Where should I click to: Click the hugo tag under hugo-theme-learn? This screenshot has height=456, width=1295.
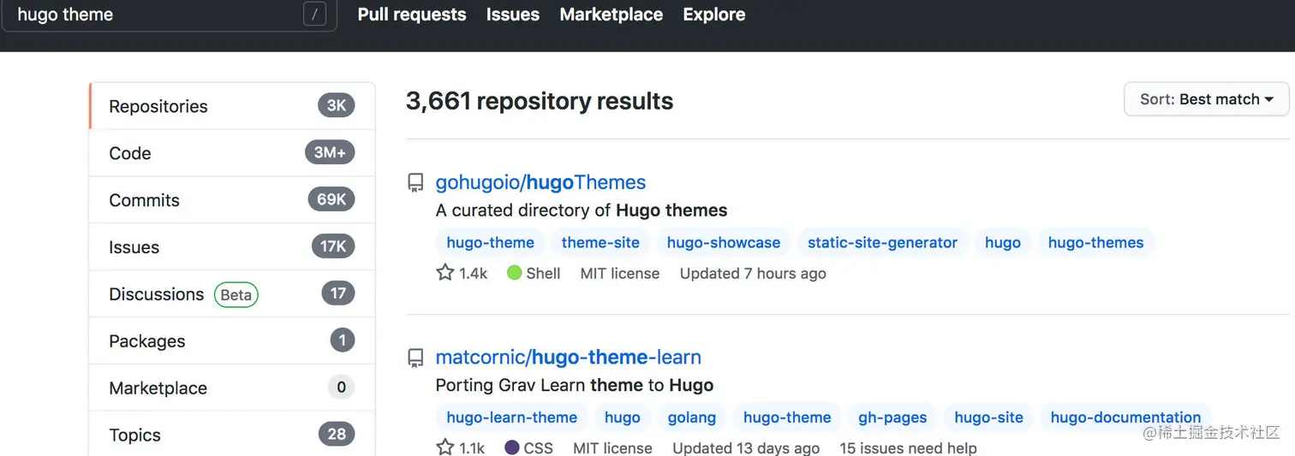[622, 418]
